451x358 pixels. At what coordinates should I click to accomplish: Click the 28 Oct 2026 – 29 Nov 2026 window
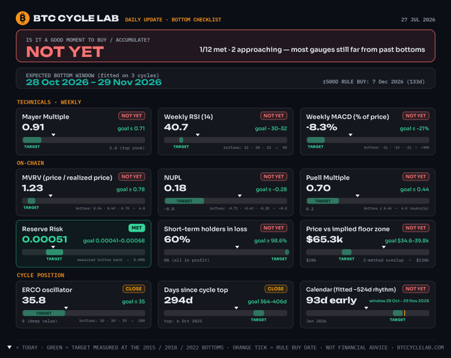[94, 82]
